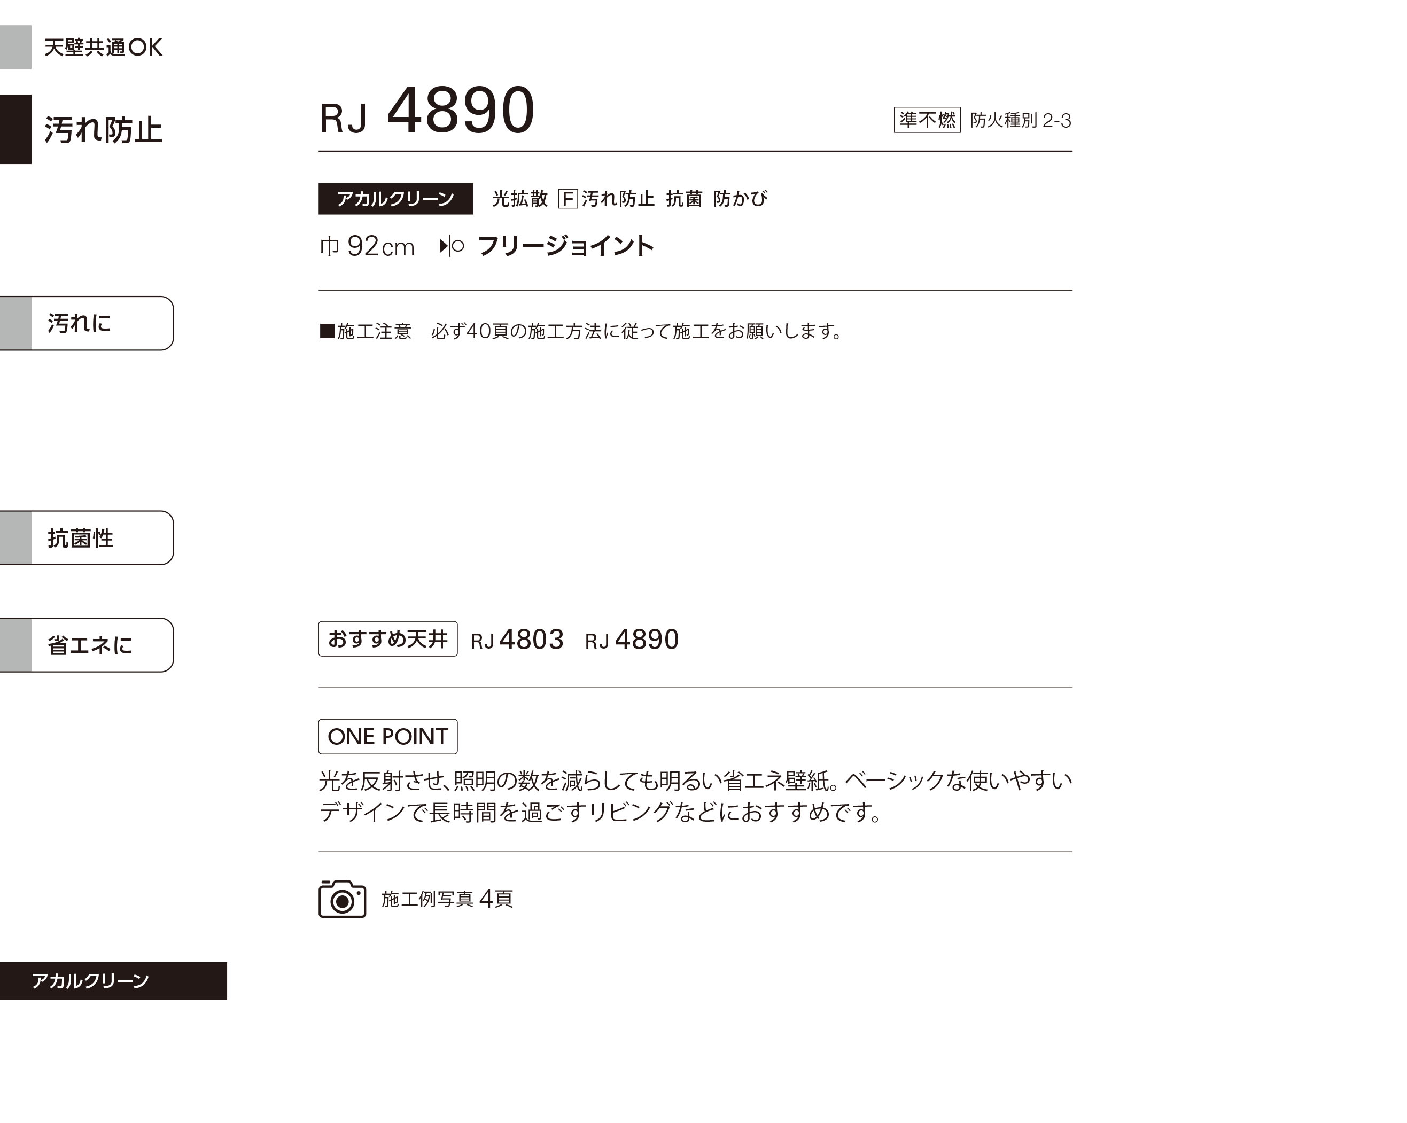Click the boxed F mark icon
The width and height of the screenshot is (1407, 1123).
pyautogui.click(x=568, y=198)
